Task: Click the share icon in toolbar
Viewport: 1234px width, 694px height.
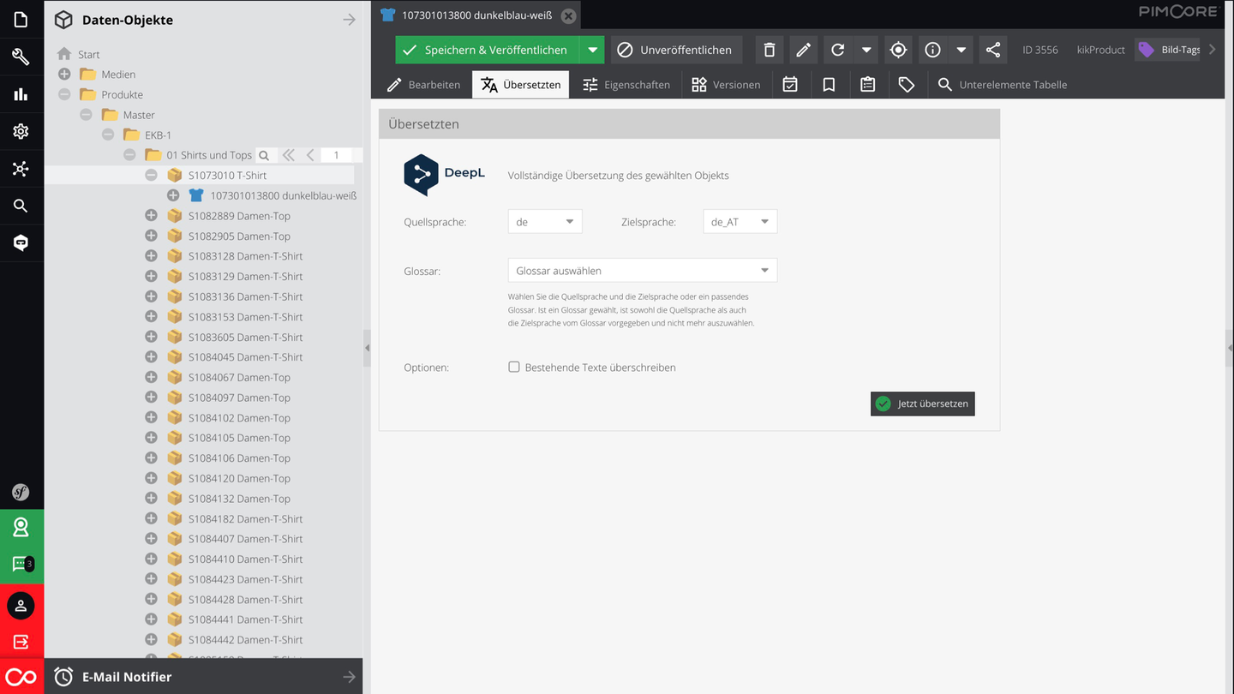Action: tap(992, 50)
